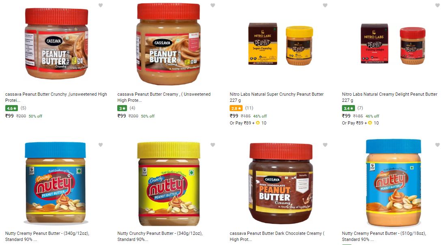This screenshot has width=441, height=245.
Task: Click the orange 2.8 star rating badge
Action: [x=236, y=108]
